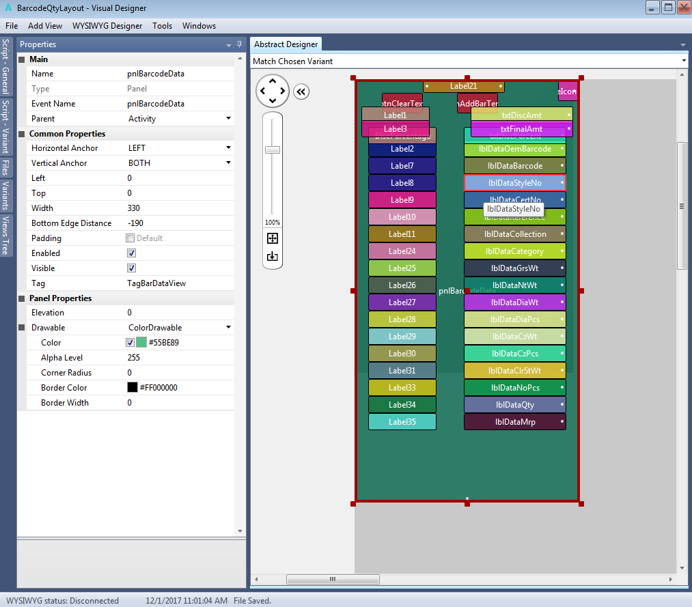Open the WYSIWYG Designer menu
The image size is (692, 607).
click(x=107, y=26)
